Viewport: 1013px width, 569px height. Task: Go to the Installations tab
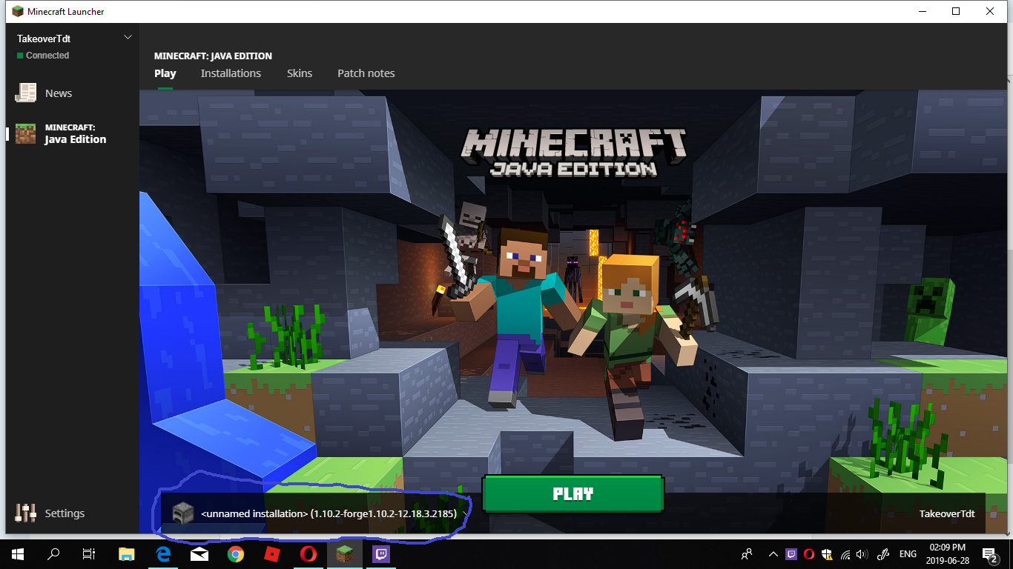231,73
